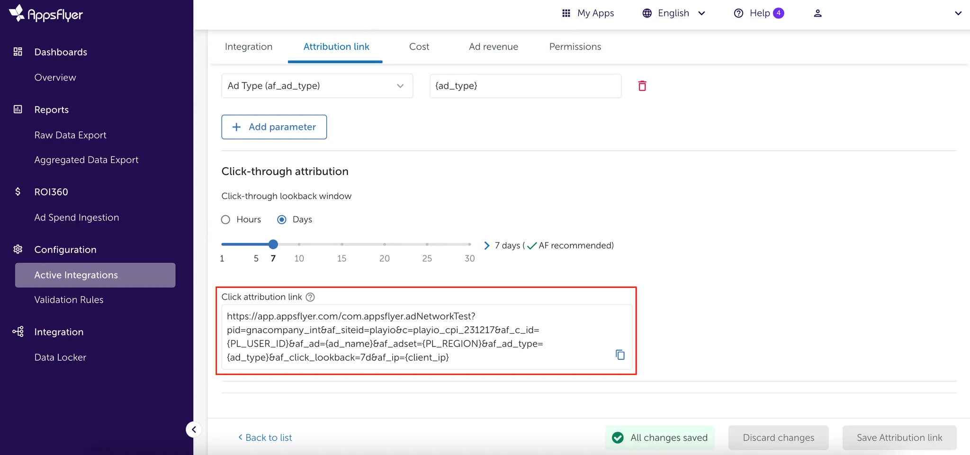
Task: Switch to the Ad revenue tab
Action: coord(494,46)
